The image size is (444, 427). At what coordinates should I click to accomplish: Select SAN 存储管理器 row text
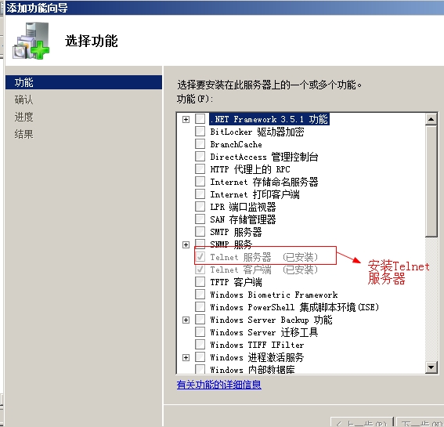pyautogui.click(x=243, y=219)
